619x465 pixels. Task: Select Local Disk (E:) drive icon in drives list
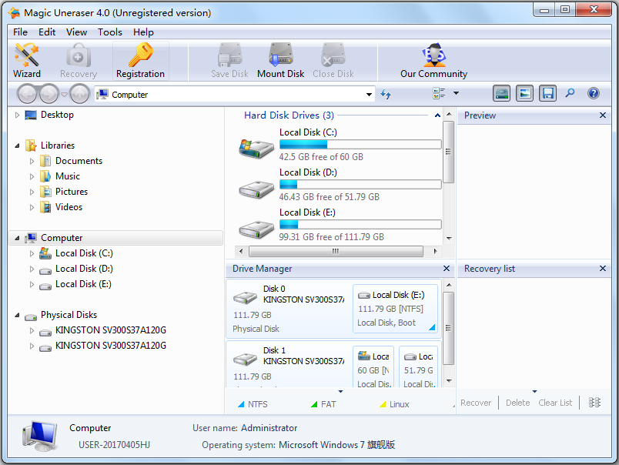coord(256,229)
